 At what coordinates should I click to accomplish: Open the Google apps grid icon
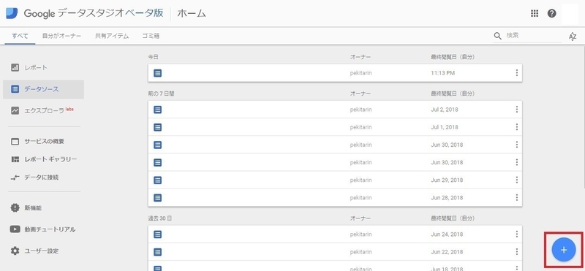tap(535, 13)
